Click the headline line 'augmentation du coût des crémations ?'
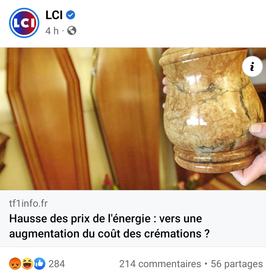The height and width of the screenshot is (279, 266). [x=109, y=234]
